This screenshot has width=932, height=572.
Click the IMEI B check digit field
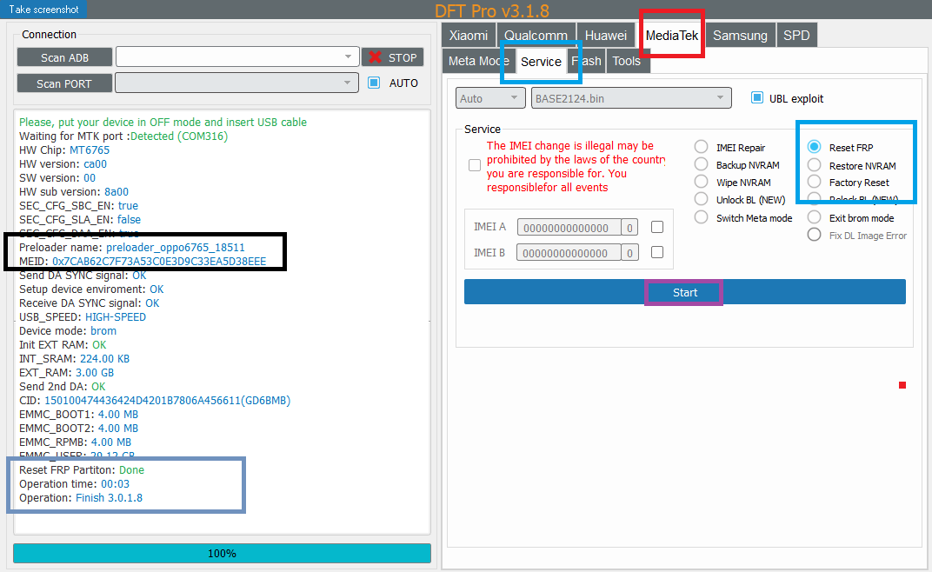(x=629, y=253)
